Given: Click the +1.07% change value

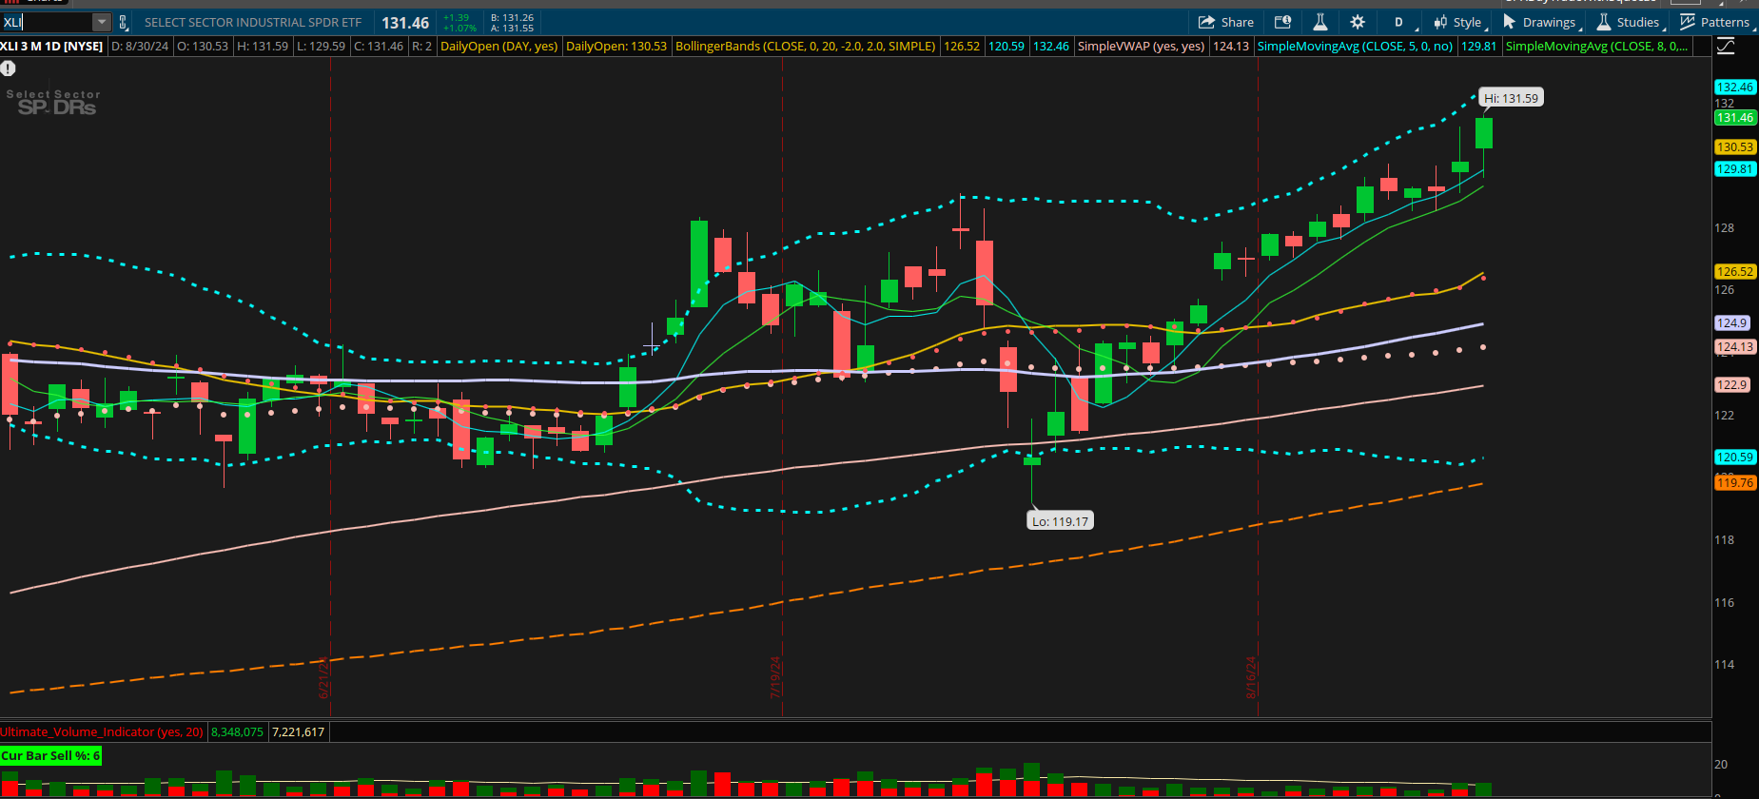Looking at the screenshot, I should point(459,28).
